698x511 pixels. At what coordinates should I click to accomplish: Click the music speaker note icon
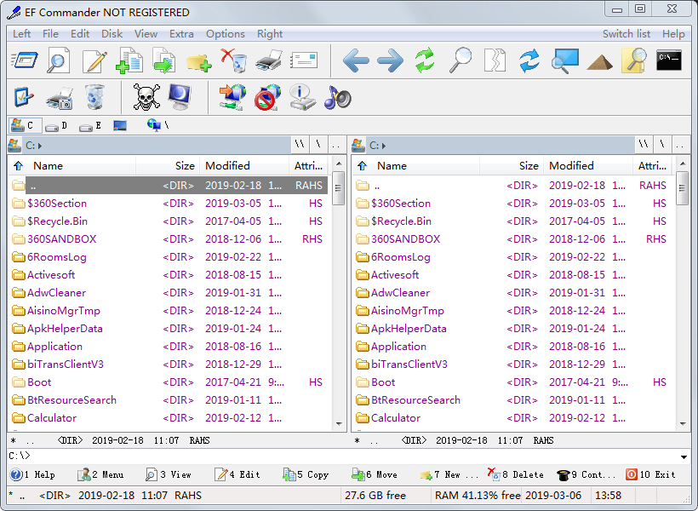(x=337, y=97)
